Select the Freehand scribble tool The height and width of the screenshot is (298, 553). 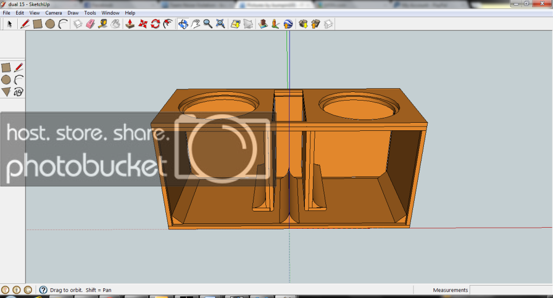[x=19, y=92]
